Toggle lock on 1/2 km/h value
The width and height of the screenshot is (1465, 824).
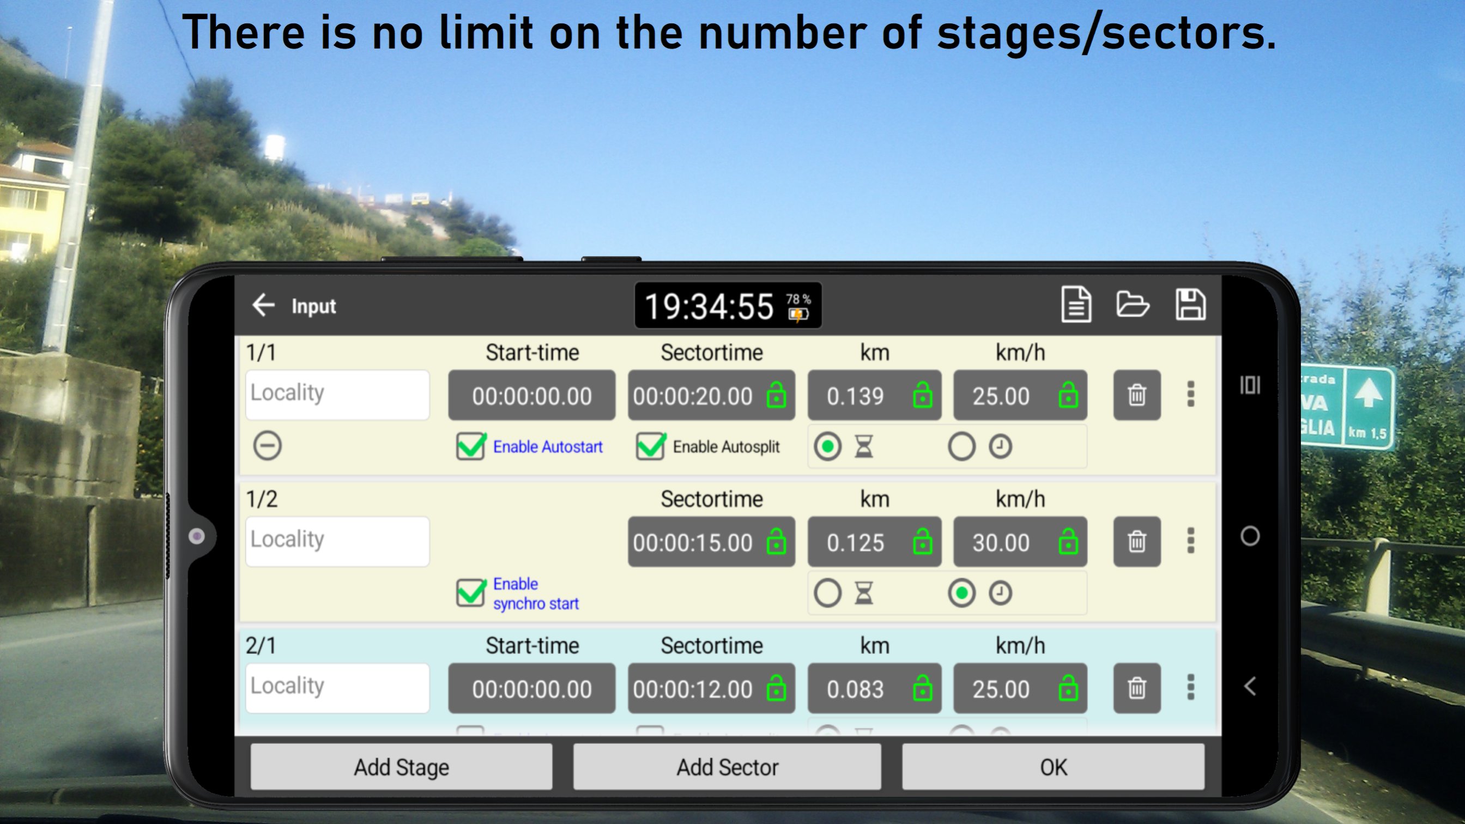click(x=1068, y=541)
